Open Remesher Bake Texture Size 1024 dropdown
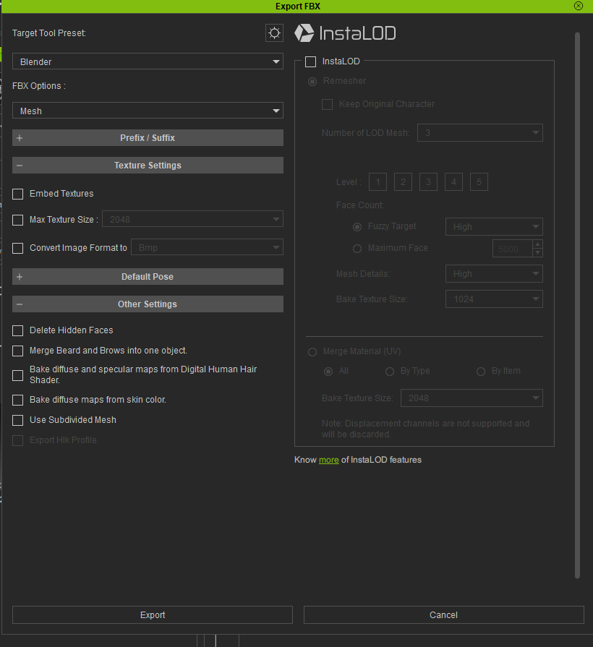This screenshot has height=647, width=593. [494, 299]
